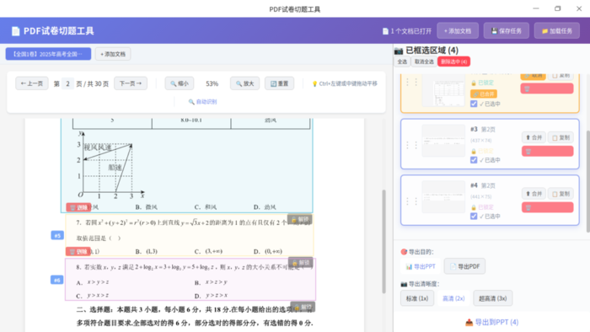590x332 pixels.
Task: Unlock region #5 with its 解锁 button
Action: tap(299, 219)
